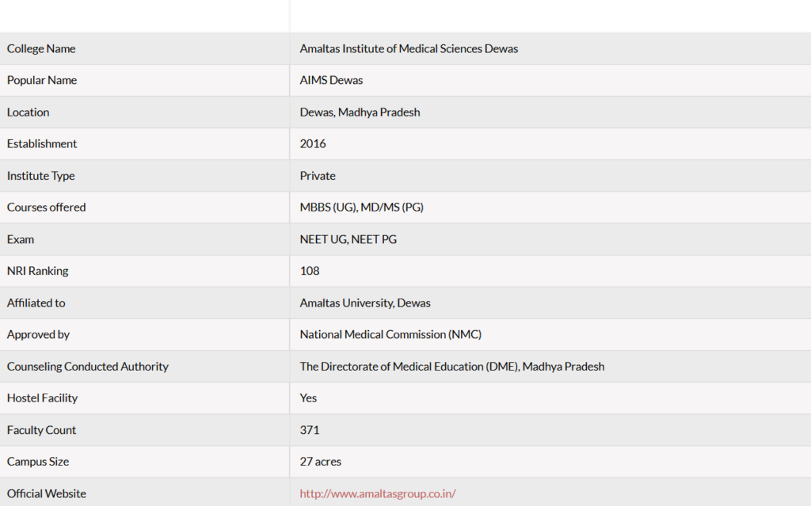Viewport: 811px width, 506px height.
Task: Click the Hostel Facility value Yes
Action: [x=308, y=398]
